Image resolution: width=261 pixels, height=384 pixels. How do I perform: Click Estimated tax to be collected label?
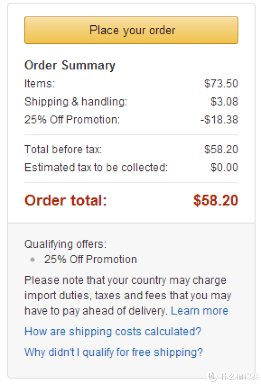click(96, 168)
